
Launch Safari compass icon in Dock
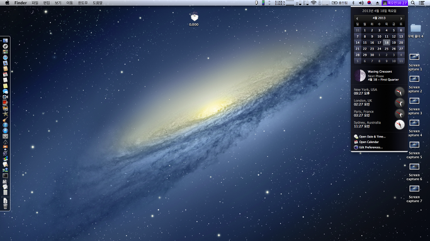tap(5, 57)
